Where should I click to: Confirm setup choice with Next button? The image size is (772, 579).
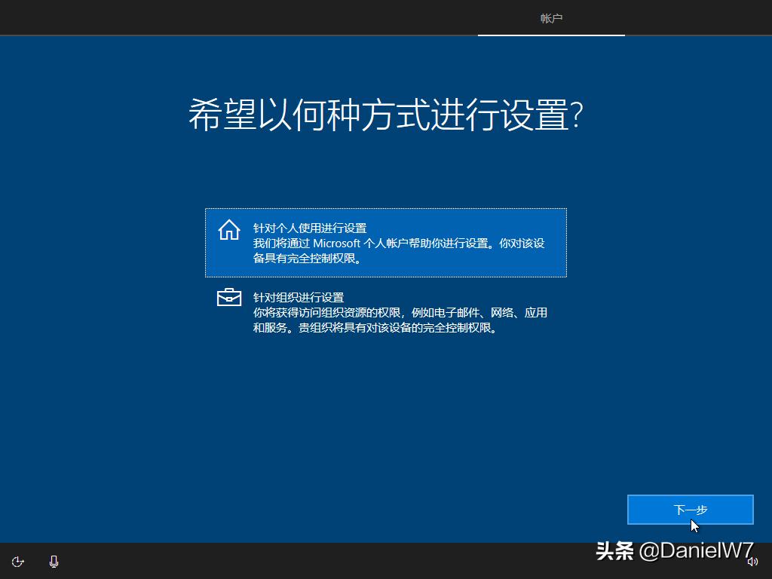click(x=690, y=510)
